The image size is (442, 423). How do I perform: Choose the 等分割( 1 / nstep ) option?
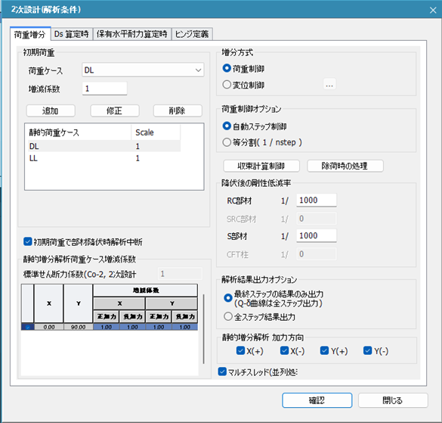coord(227,142)
